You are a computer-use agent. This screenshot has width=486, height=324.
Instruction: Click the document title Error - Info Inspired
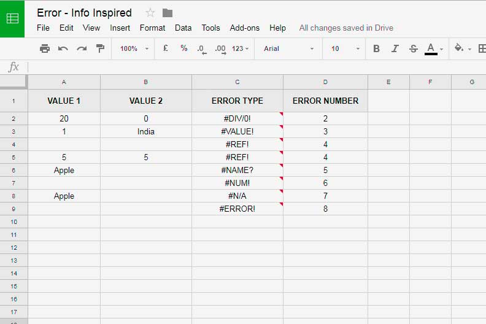click(84, 13)
